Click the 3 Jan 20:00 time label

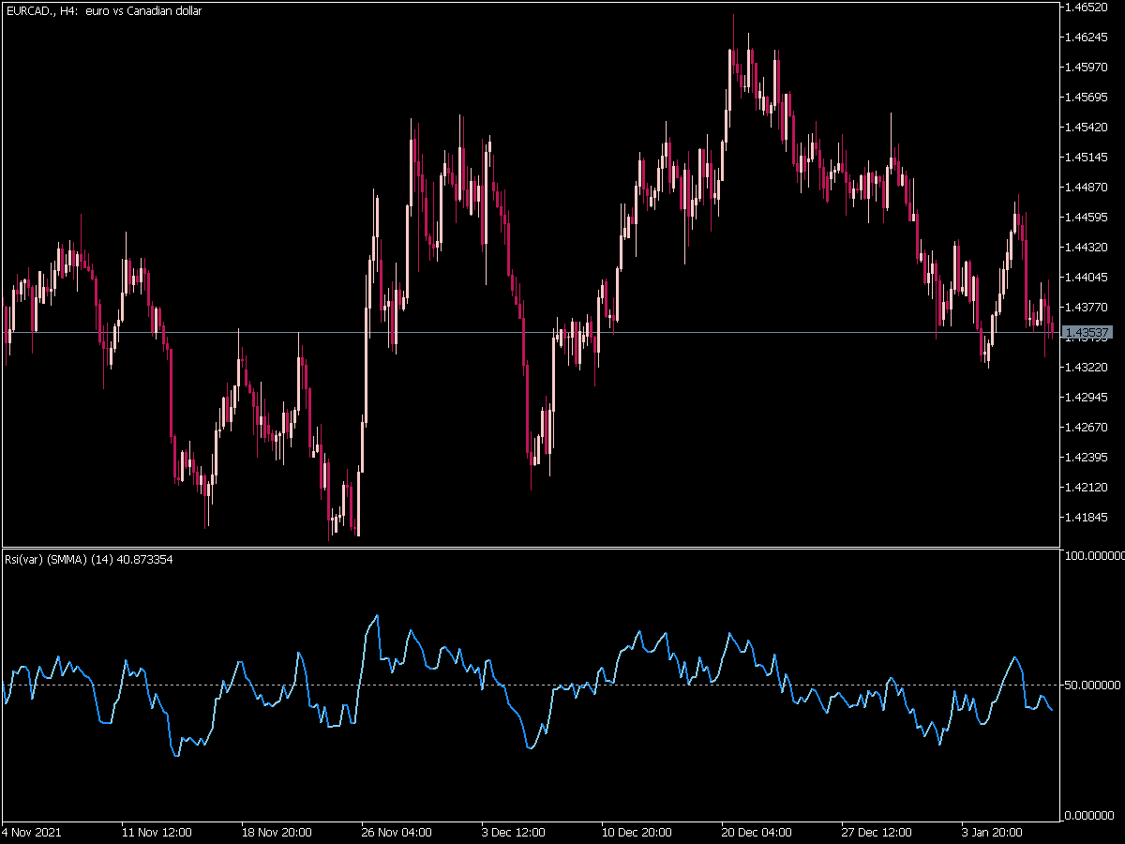coord(995,832)
